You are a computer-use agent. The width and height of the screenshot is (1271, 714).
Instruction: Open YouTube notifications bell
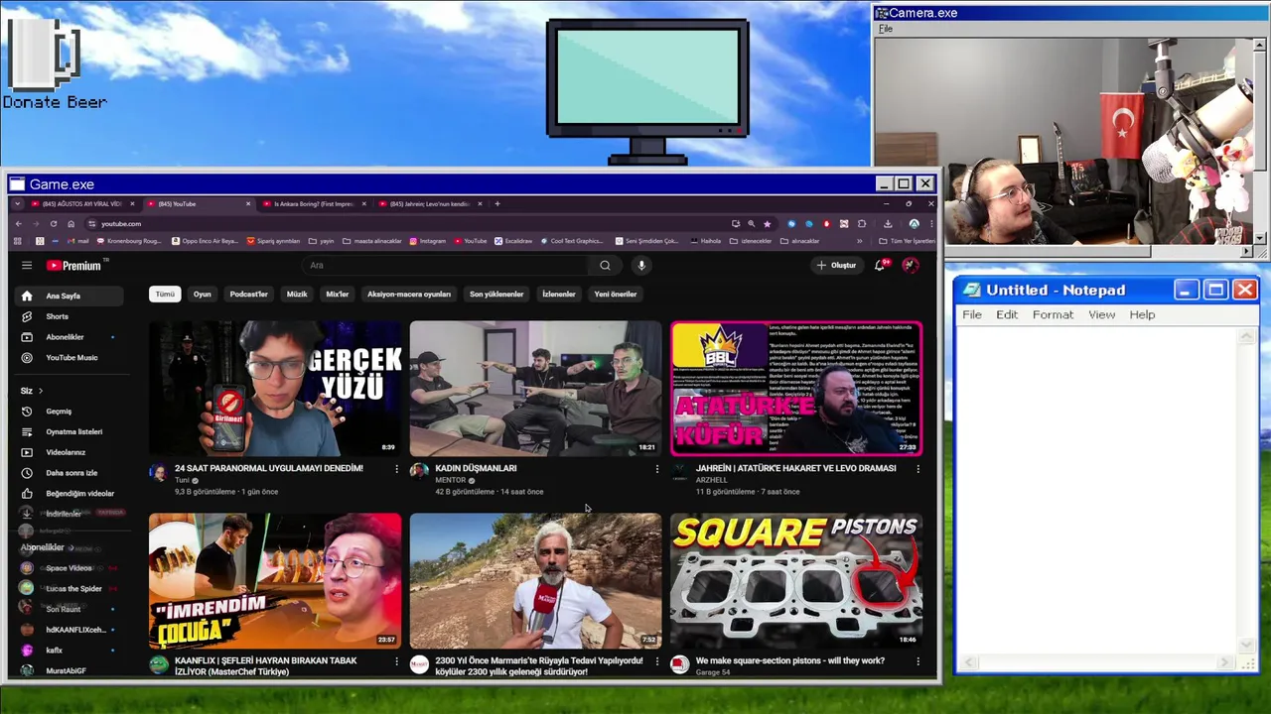880,265
